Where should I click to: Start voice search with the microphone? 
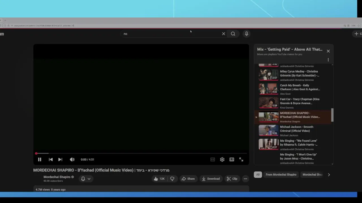click(247, 34)
